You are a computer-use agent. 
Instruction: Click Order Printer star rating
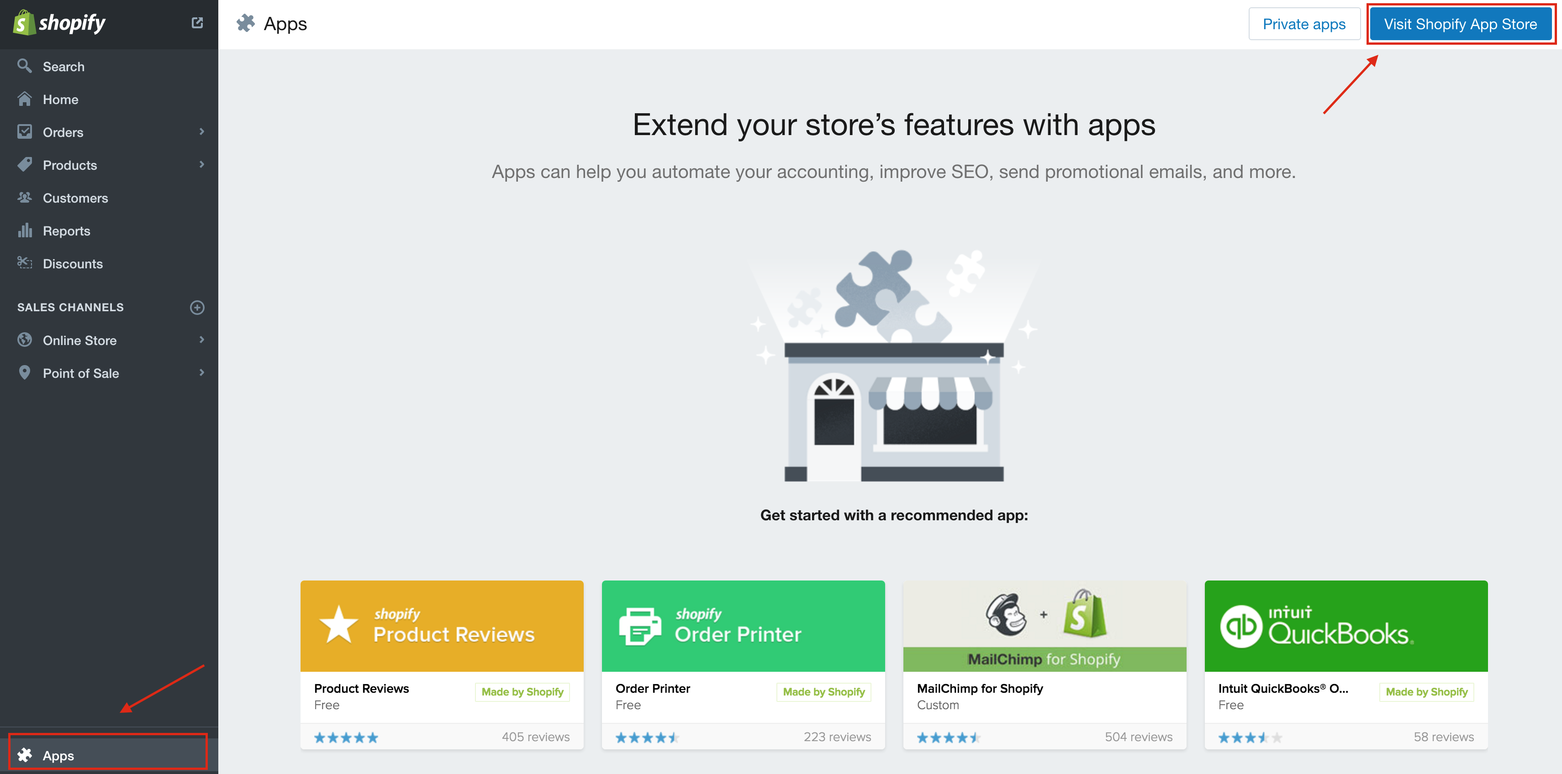click(647, 737)
